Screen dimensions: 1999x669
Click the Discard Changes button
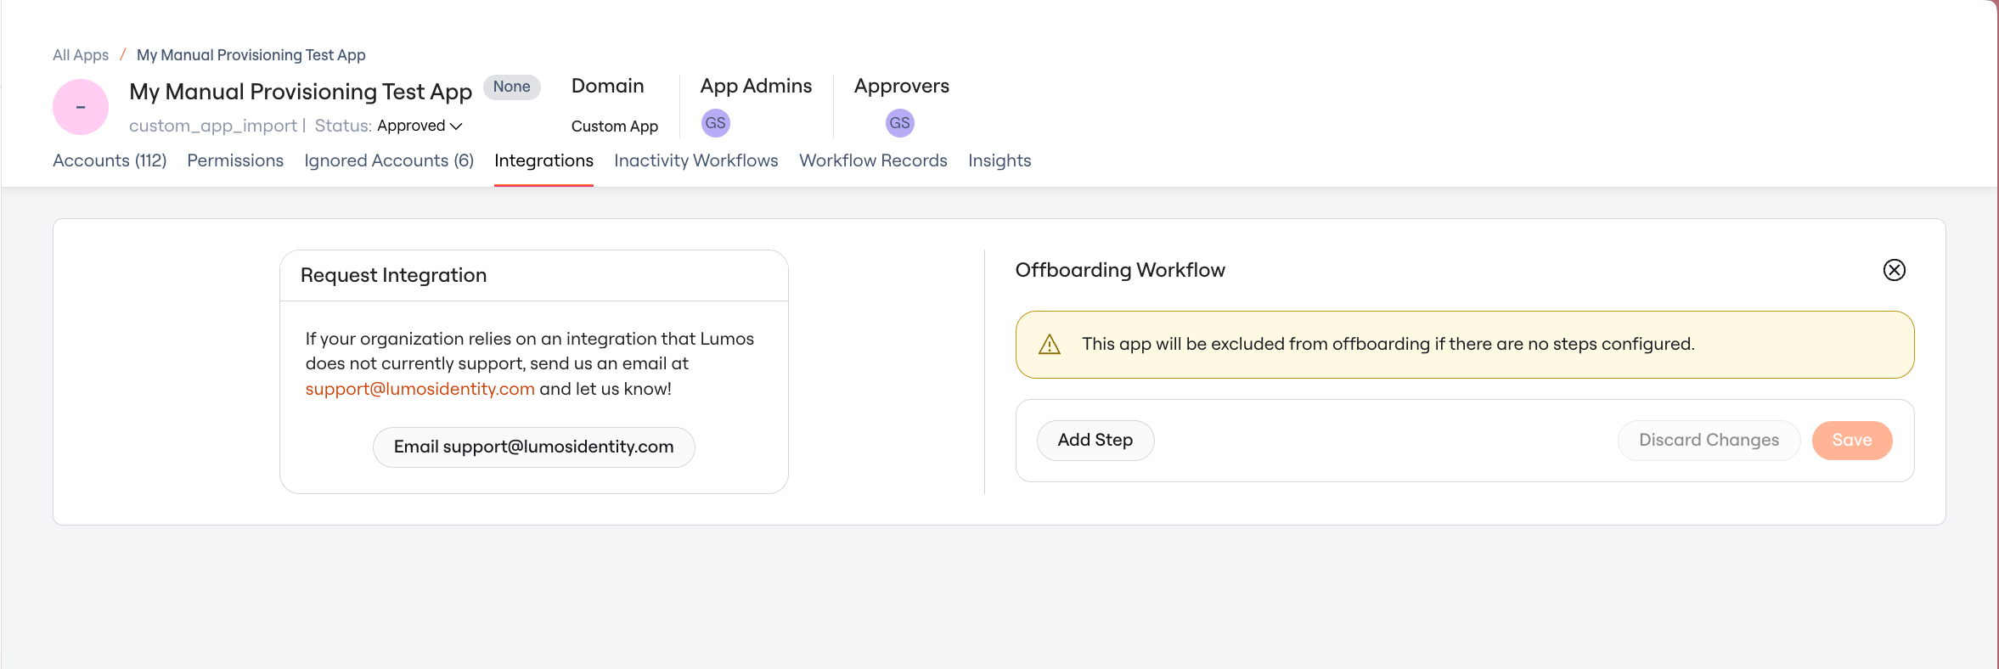[1709, 441]
